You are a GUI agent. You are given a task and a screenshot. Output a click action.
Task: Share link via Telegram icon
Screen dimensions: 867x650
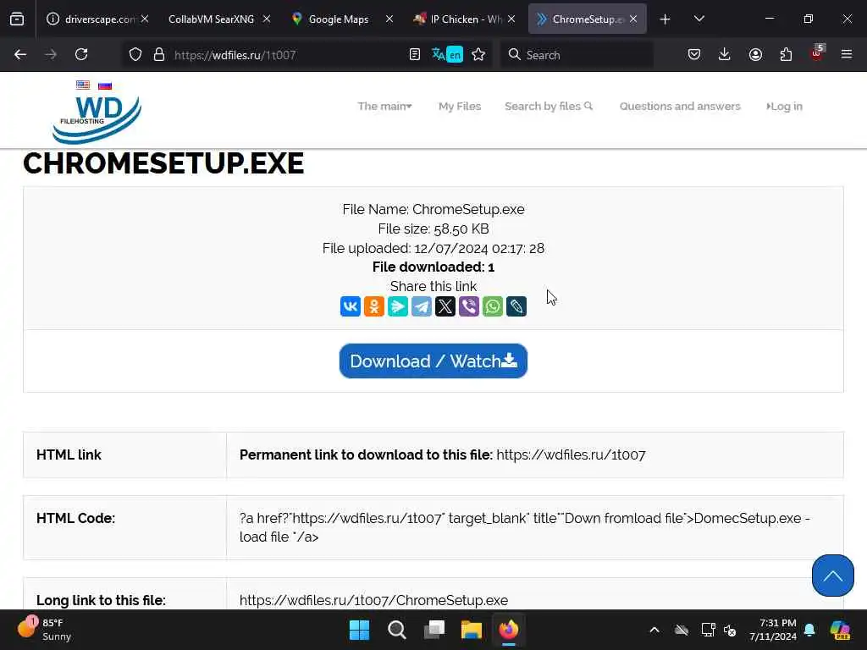pos(422,306)
